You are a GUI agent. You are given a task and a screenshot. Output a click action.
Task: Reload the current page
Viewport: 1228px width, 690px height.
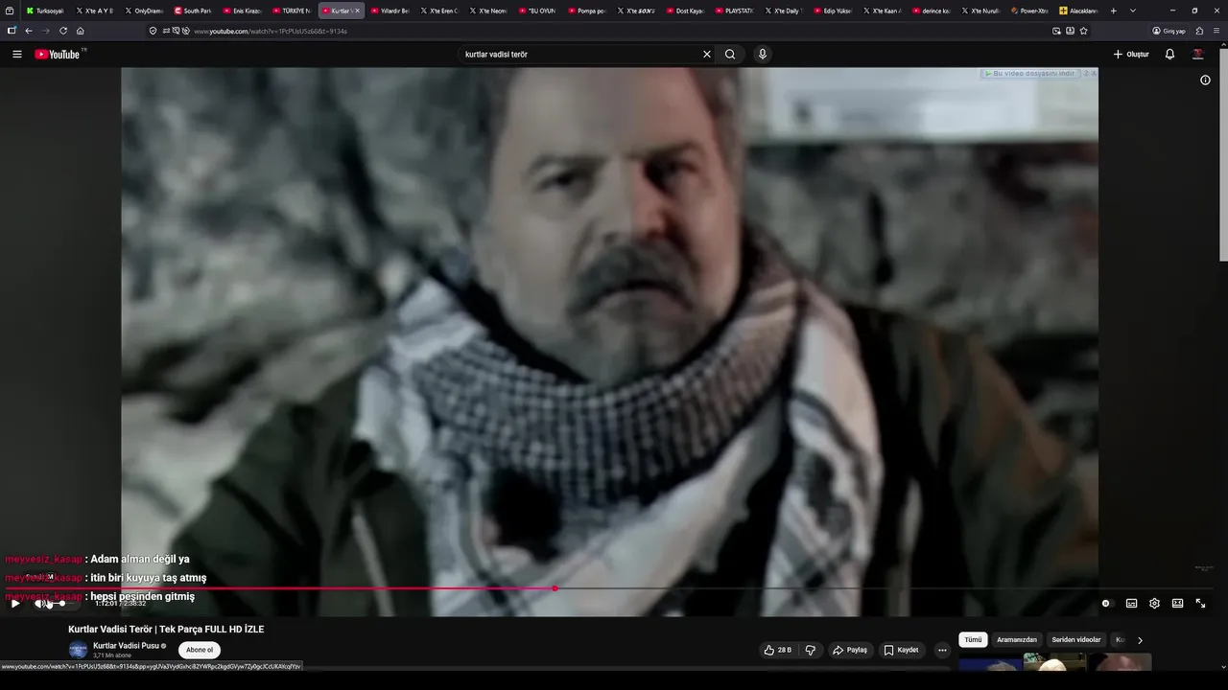(63, 31)
